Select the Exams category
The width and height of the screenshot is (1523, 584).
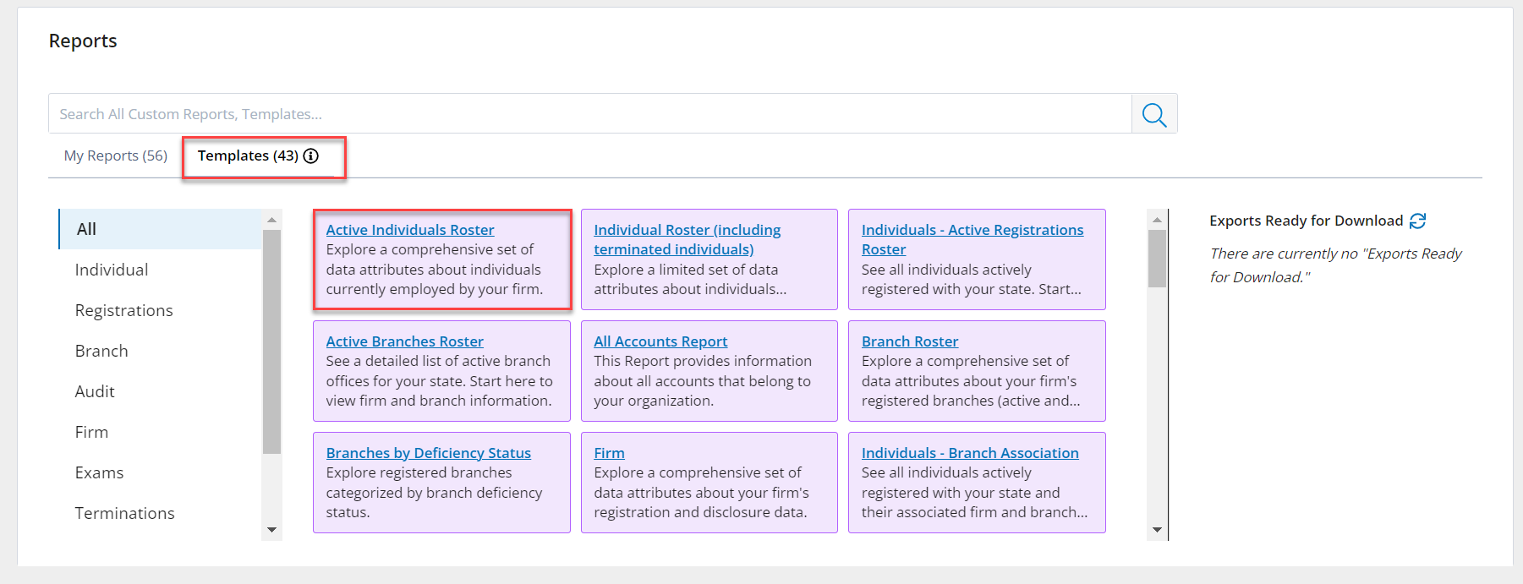(x=100, y=472)
